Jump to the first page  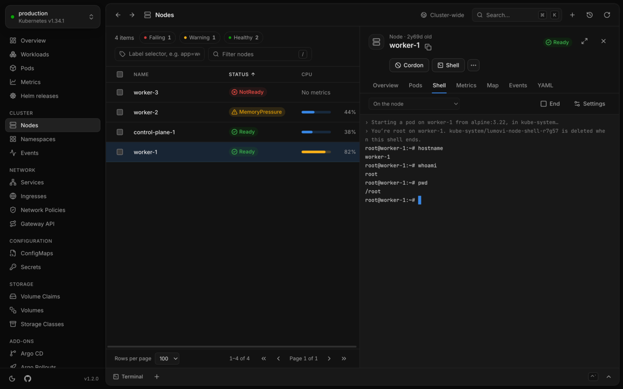coord(264,359)
